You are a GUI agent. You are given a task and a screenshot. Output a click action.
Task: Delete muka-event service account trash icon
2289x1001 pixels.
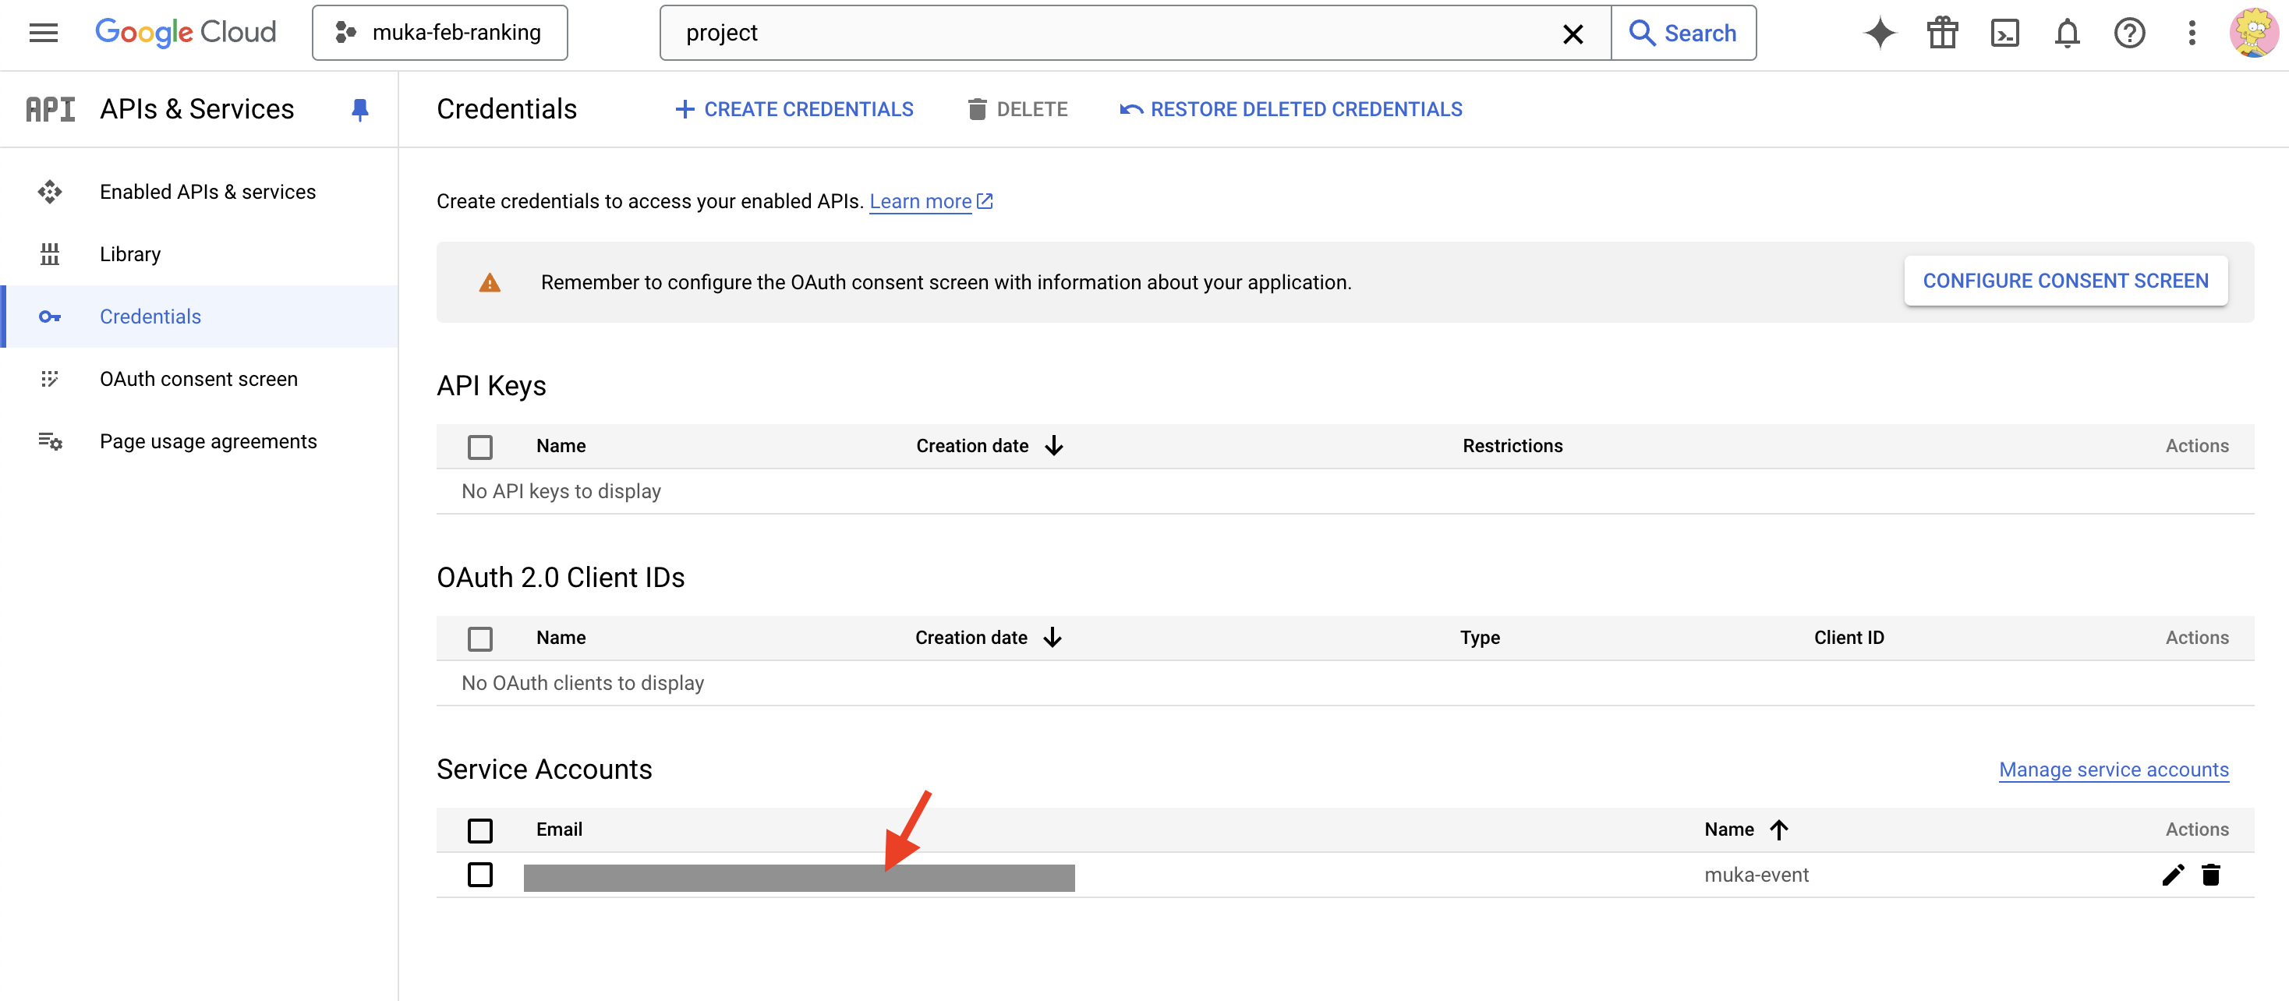click(2211, 875)
